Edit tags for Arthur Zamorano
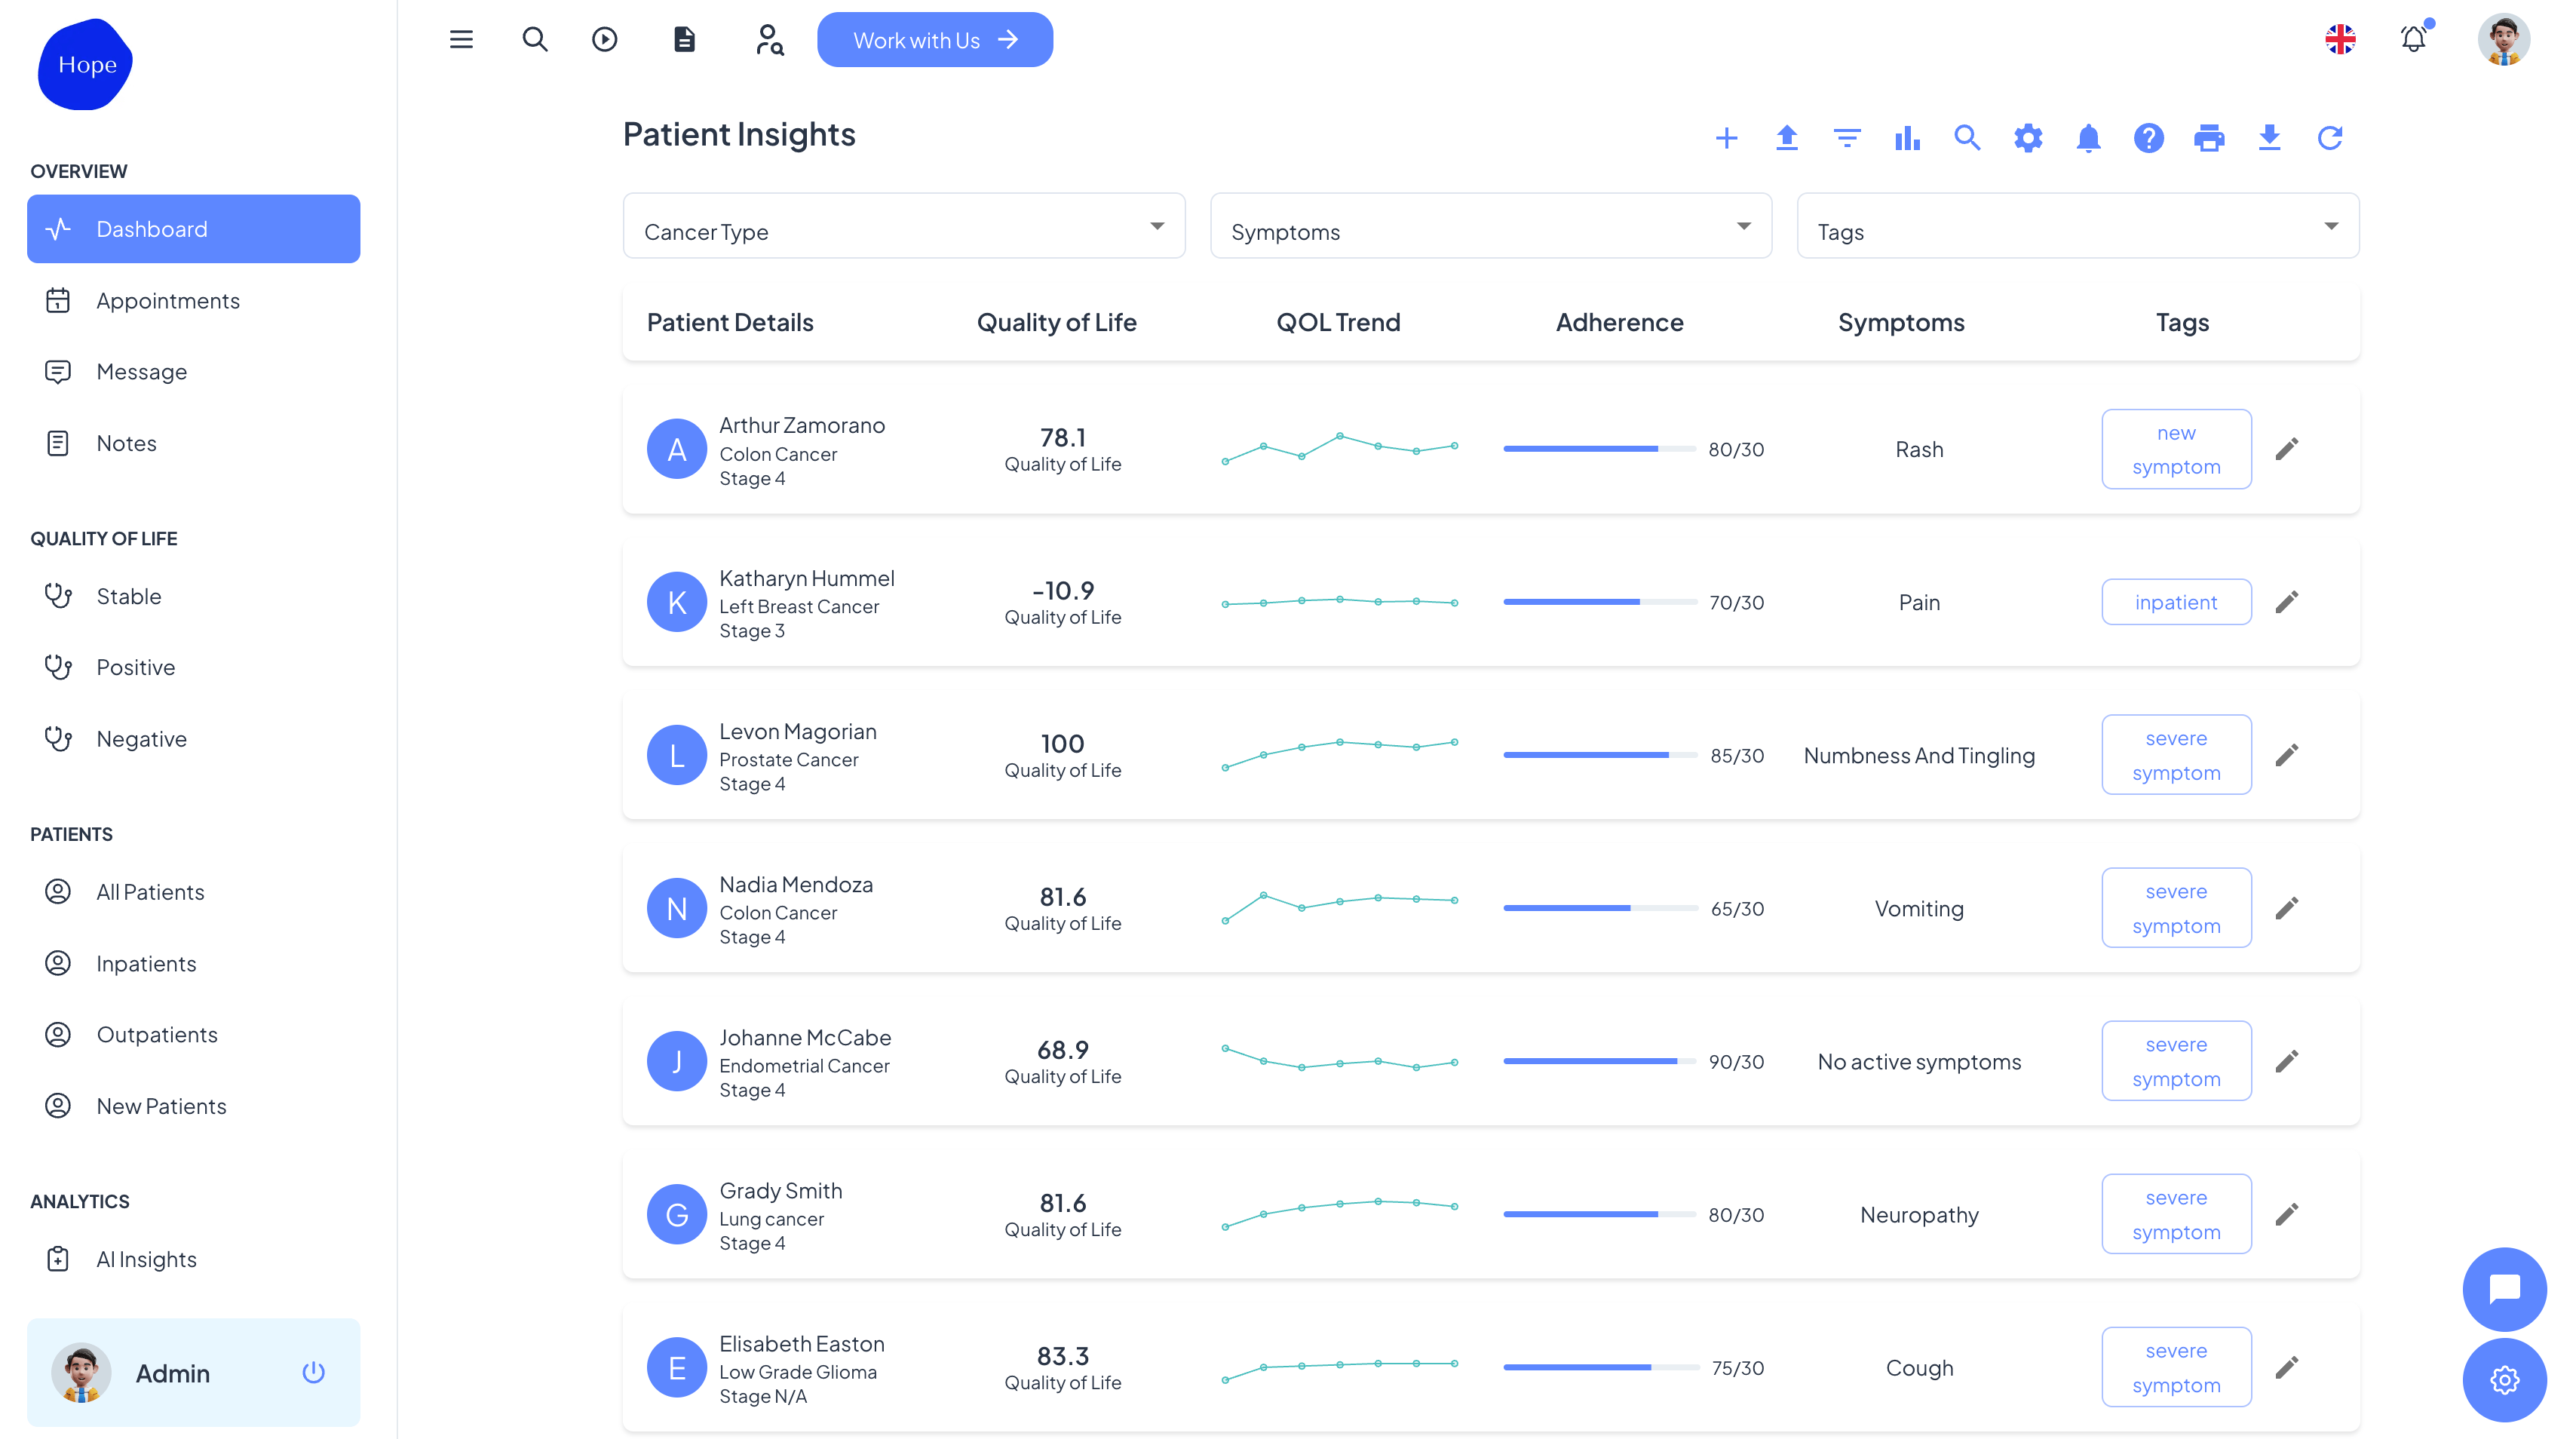 pos(2287,449)
